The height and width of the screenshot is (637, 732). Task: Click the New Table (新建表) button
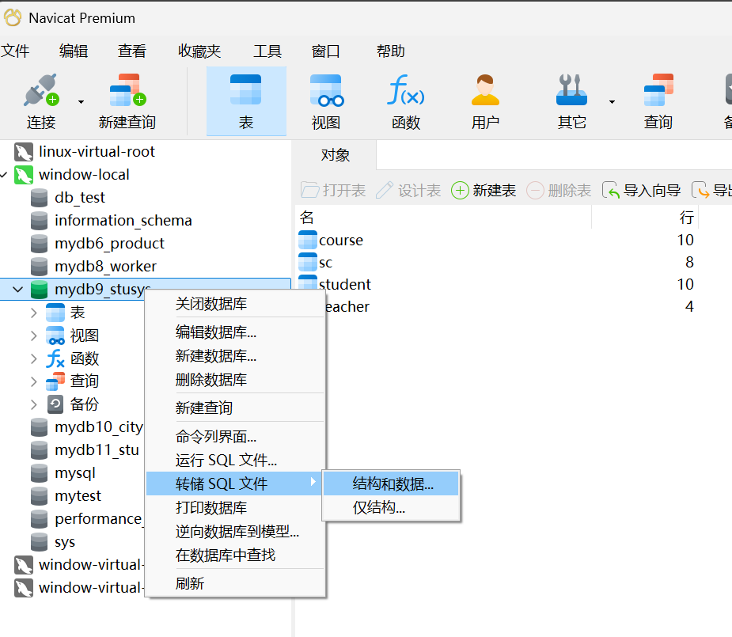[x=484, y=191]
